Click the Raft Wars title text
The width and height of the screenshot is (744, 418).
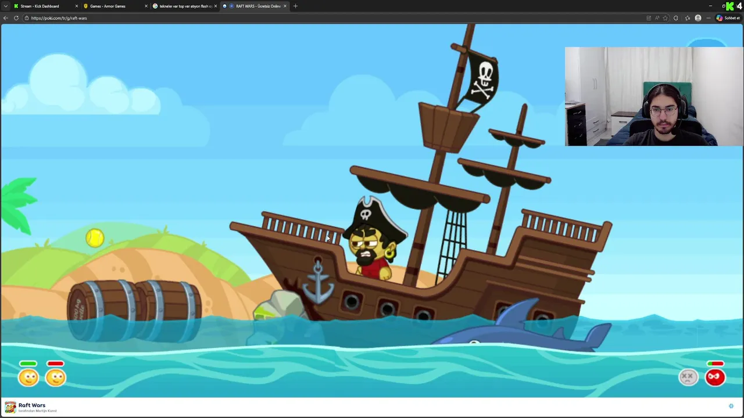tap(31, 405)
